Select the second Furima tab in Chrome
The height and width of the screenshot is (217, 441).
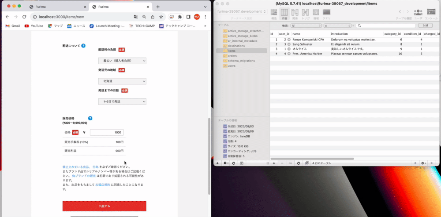(x=121, y=7)
